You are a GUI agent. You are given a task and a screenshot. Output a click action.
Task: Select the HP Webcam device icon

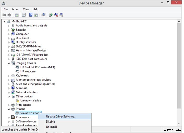coord(17,71)
